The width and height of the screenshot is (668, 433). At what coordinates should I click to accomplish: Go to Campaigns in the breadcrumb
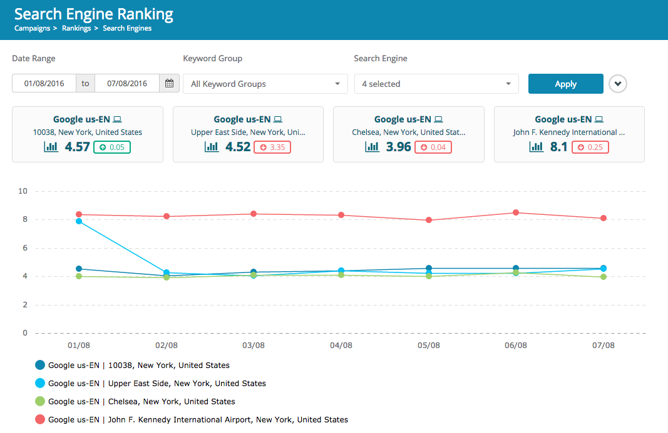(32, 28)
